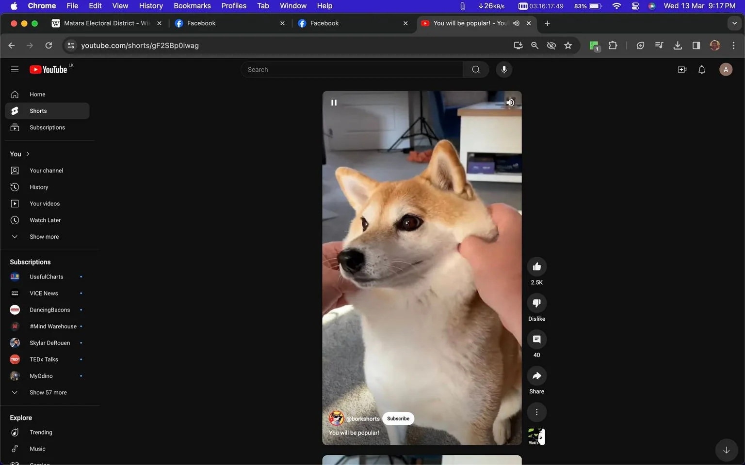
Task: Click the browser back arrow
Action: [x=12, y=46]
